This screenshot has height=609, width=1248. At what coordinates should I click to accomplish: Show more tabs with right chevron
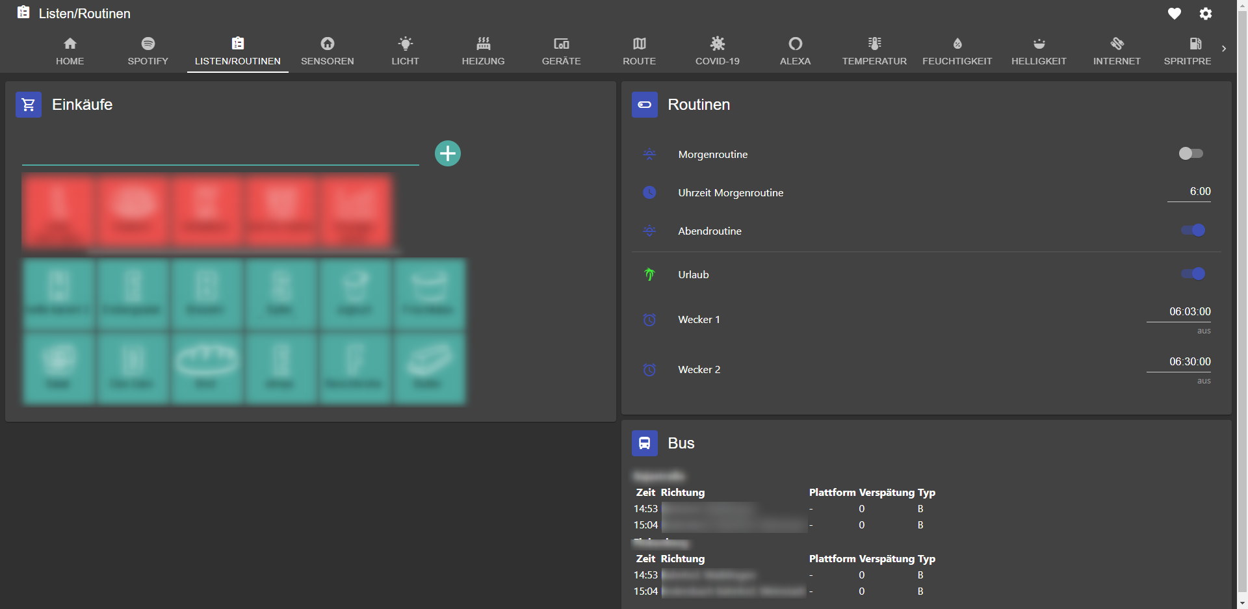[1224, 49]
